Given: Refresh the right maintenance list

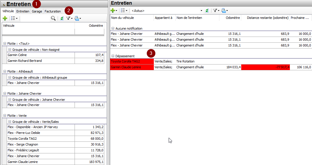Looking at the screenshot, I should pyautogui.click(x=207, y=10).
